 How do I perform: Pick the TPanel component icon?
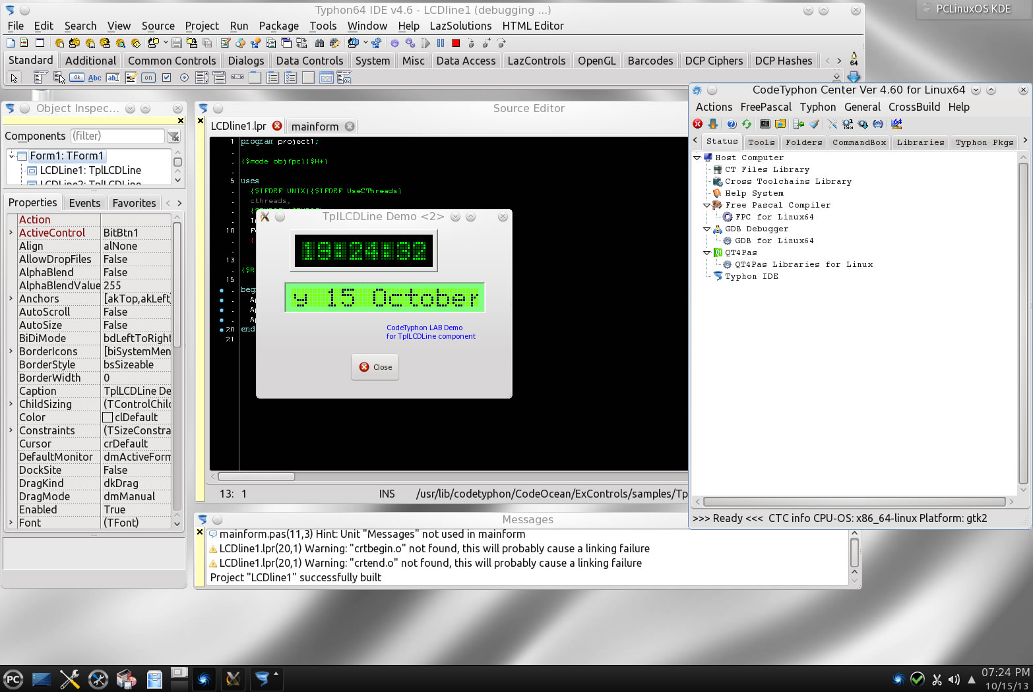click(x=308, y=78)
